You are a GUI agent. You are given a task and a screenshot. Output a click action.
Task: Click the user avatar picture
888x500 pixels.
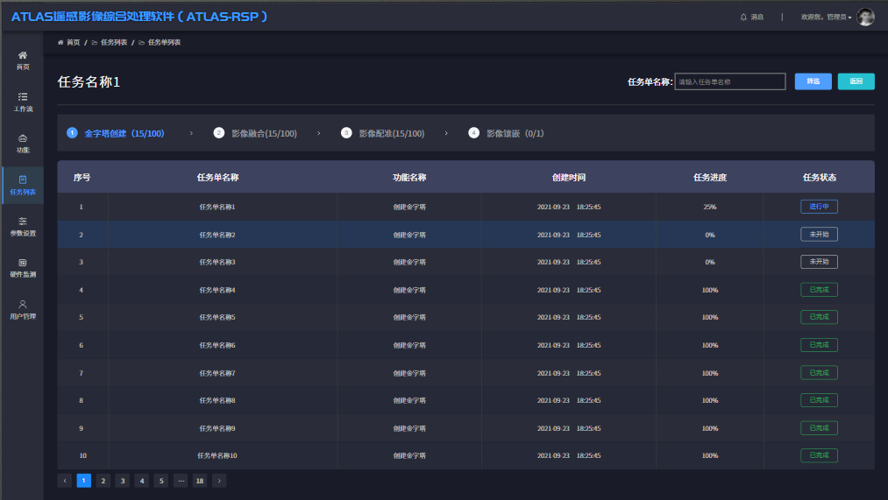865,17
